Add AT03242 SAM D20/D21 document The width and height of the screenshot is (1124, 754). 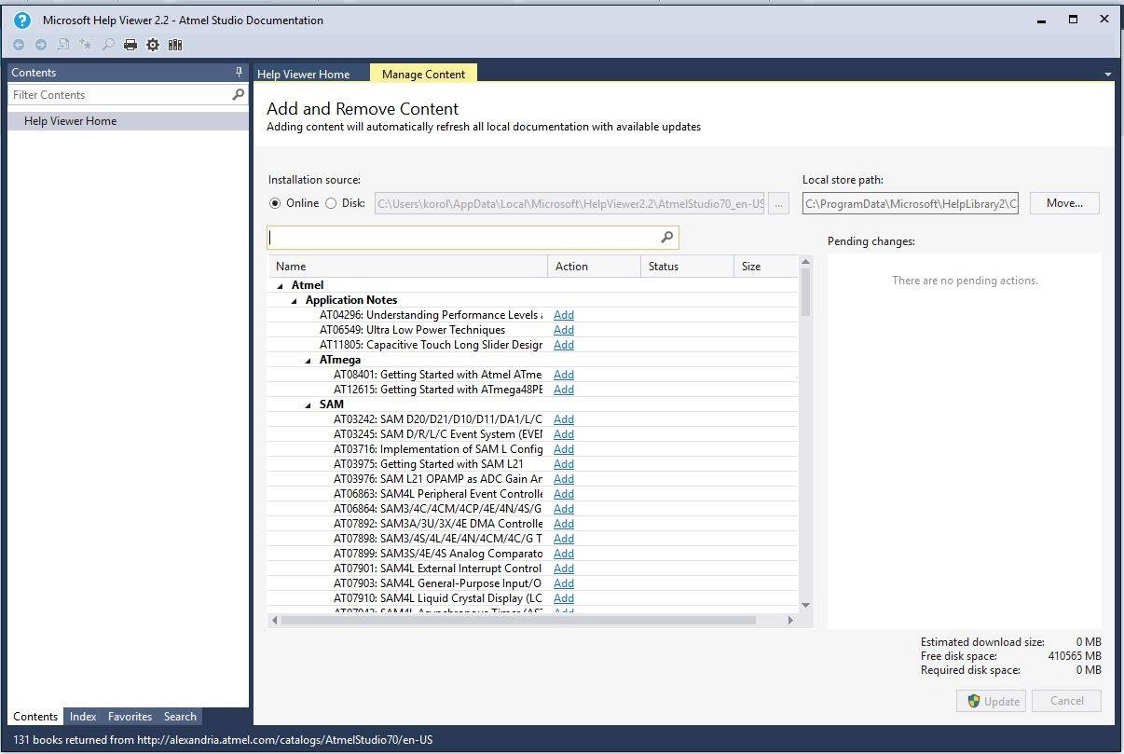tap(564, 419)
